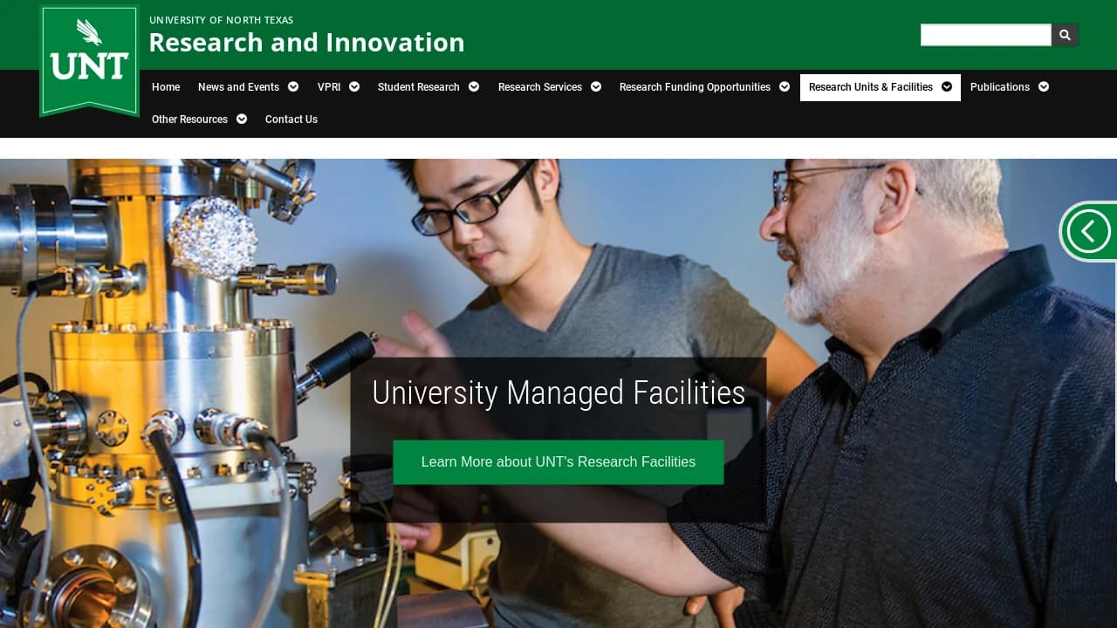
Task: Toggle Research Units & Facilities chevron
Action: click(947, 87)
